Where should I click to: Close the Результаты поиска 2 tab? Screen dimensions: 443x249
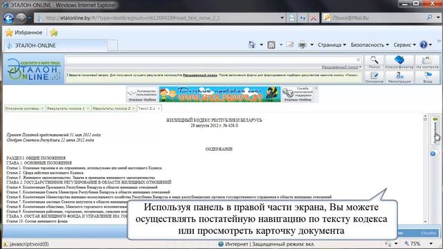(x=134, y=109)
